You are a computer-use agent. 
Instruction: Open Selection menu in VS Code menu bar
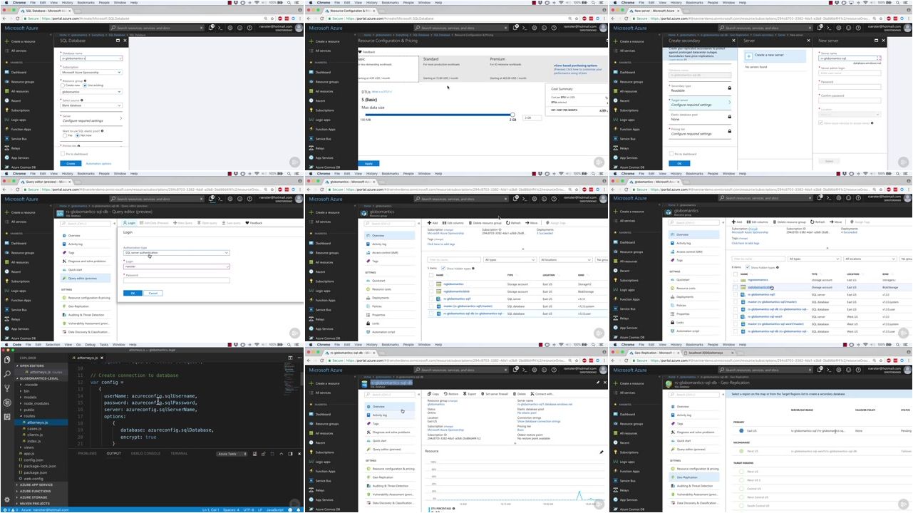pos(53,345)
